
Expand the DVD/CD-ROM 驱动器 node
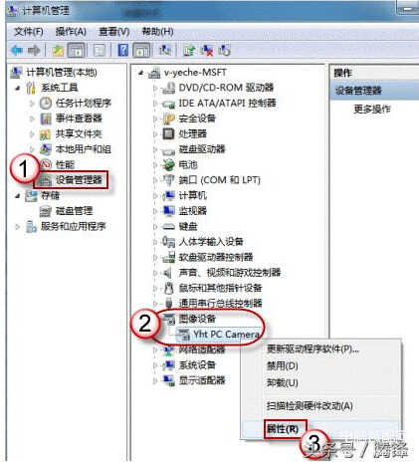tap(154, 88)
